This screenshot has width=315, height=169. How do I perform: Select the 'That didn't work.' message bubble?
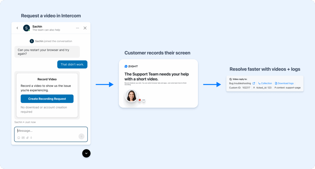click(72, 64)
